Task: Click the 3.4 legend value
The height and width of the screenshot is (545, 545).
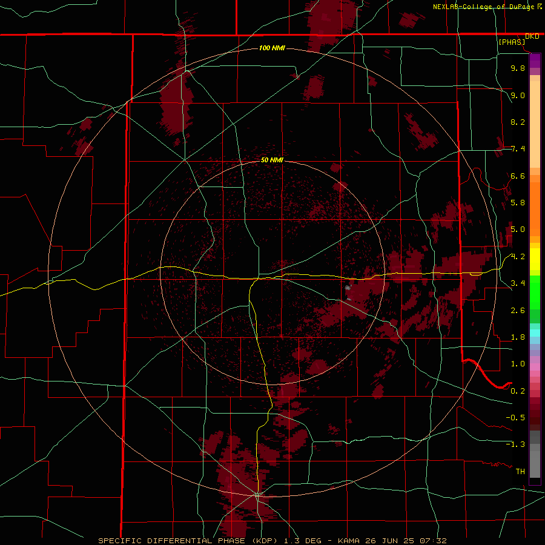Action: pos(518,283)
